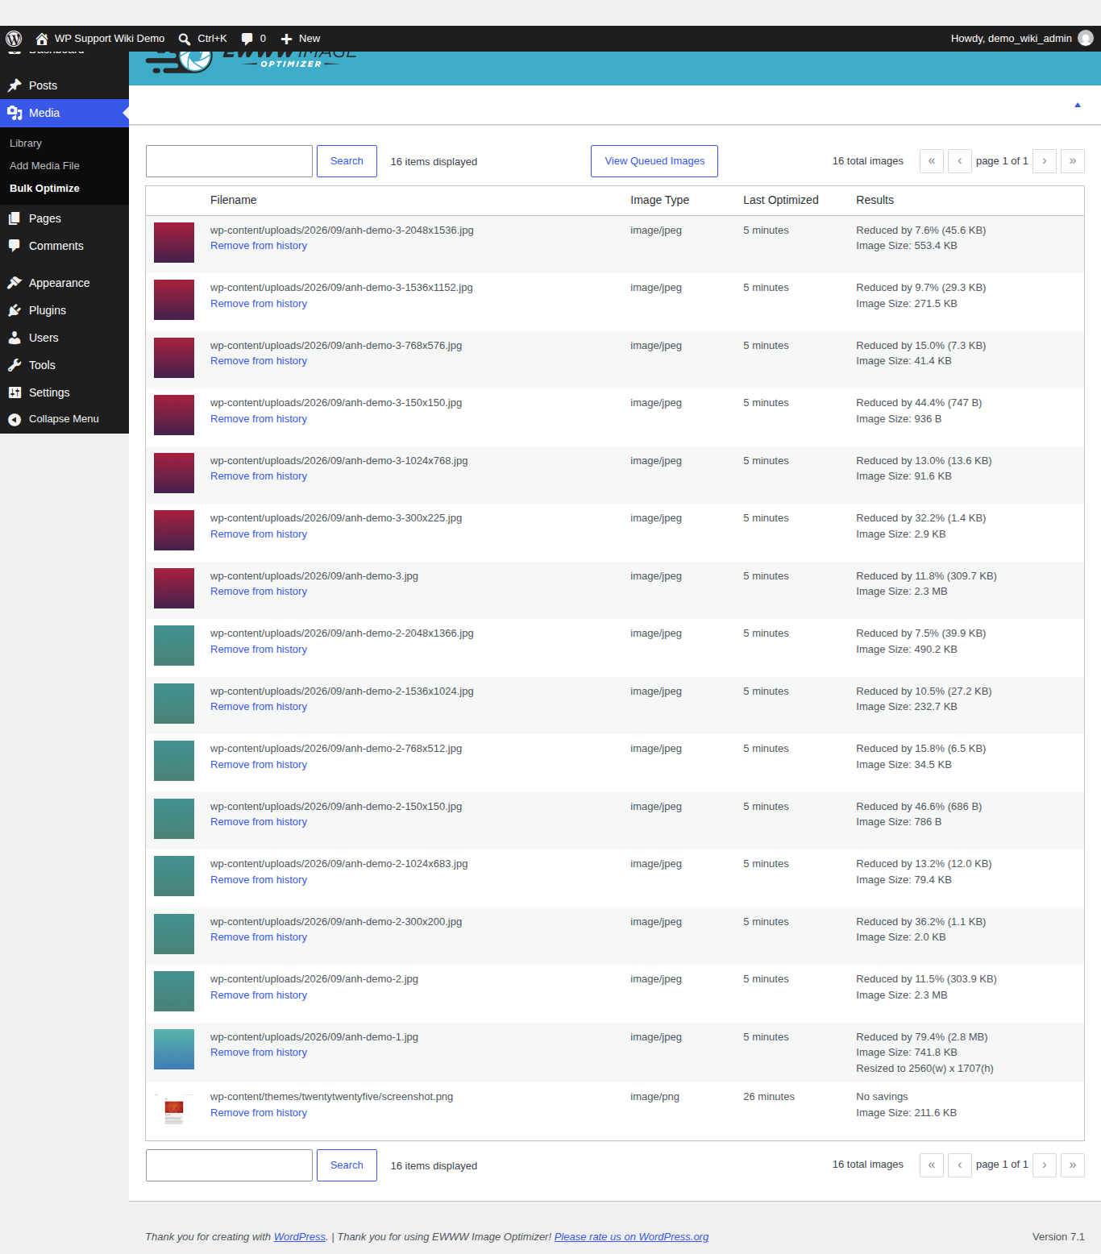Open the WordPress footer link
The image size is (1101, 1254).
300,1237
